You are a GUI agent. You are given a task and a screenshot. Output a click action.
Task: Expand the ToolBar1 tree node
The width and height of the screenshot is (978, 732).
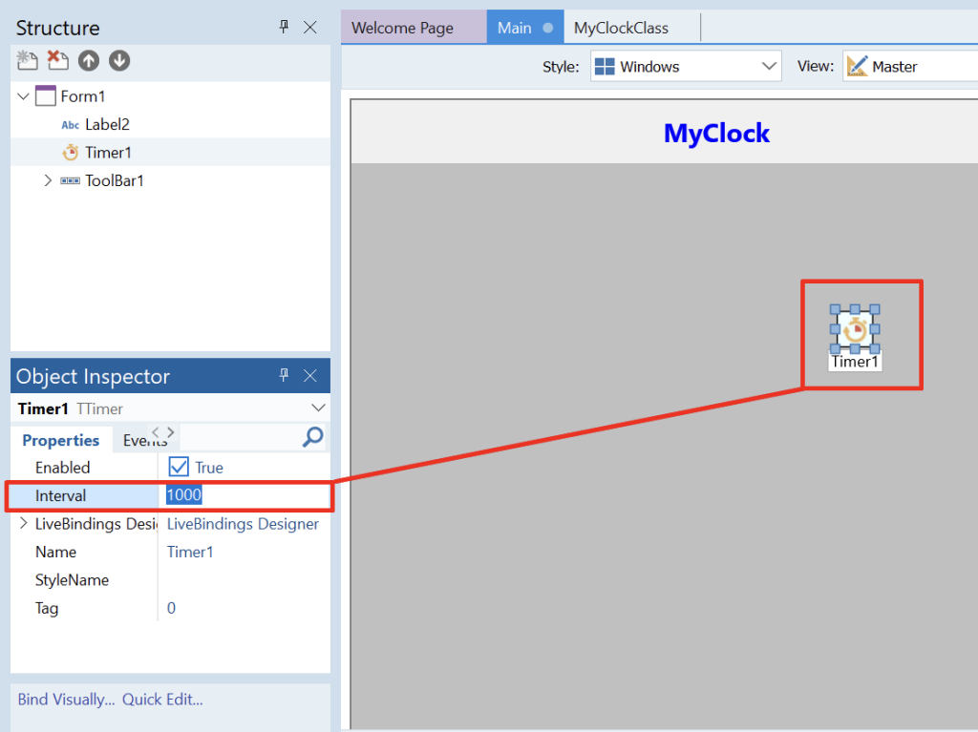click(x=48, y=180)
